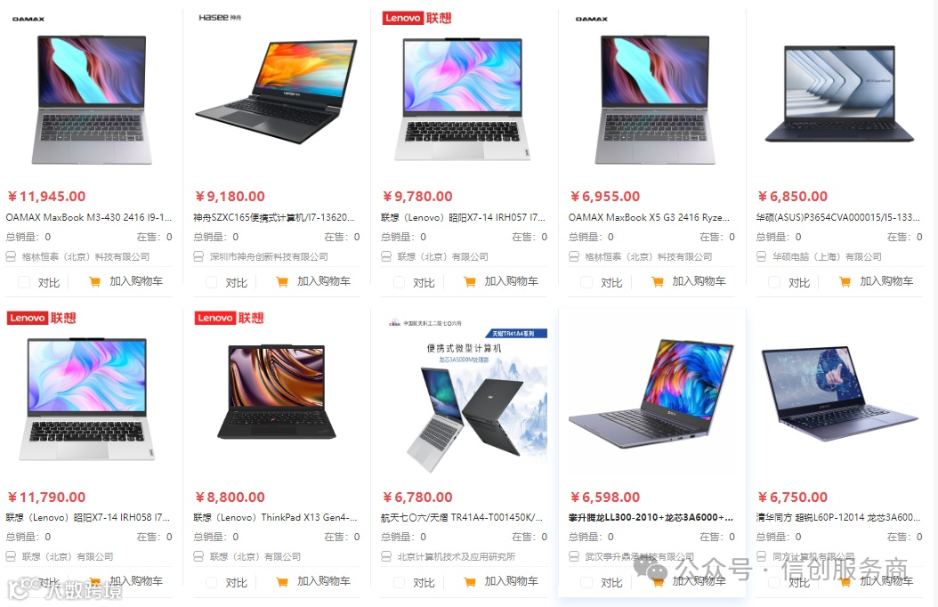
Task: Click cart icon for Lenovo X7-14 IRH057
Action: [x=470, y=281]
